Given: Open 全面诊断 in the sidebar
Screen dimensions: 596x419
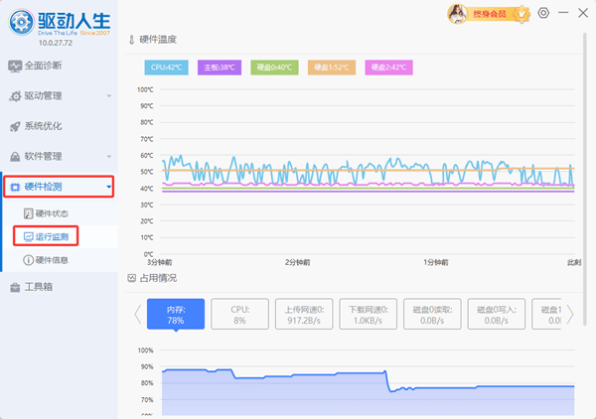Looking at the screenshot, I should click(x=41, y=67).
